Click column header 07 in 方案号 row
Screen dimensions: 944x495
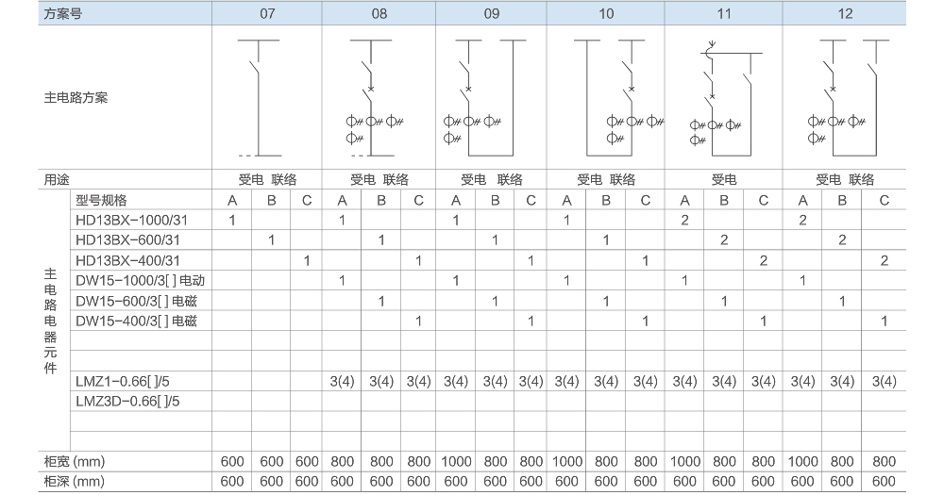coord(267,14)
